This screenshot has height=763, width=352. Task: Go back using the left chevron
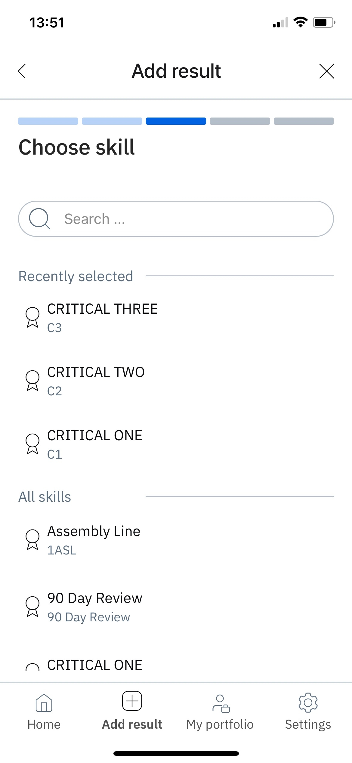coord(22,71)
